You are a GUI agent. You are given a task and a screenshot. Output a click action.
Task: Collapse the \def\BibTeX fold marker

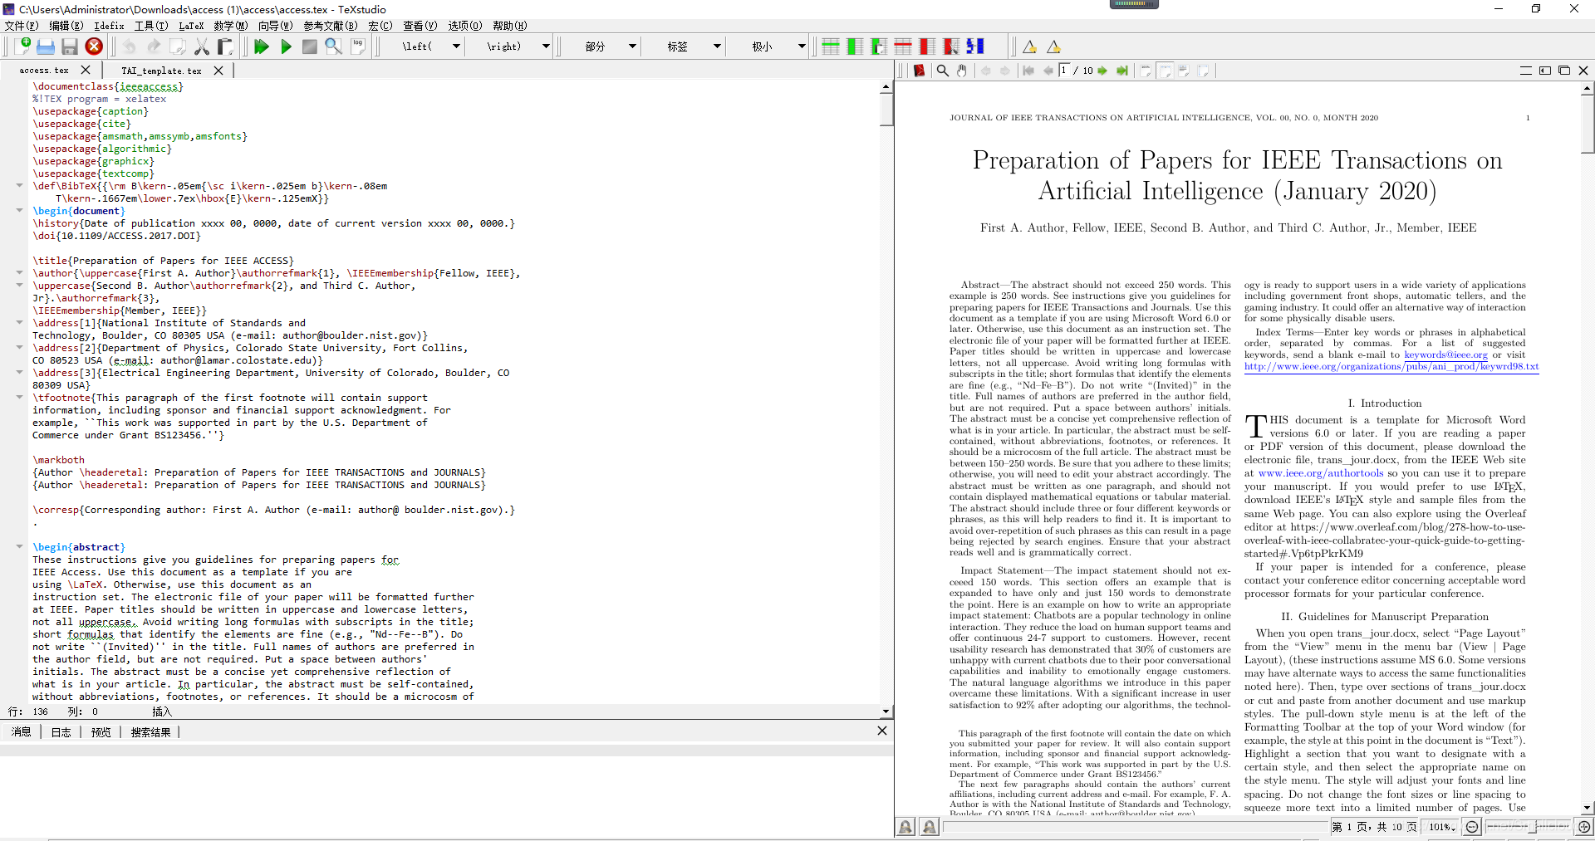point(19,185)
